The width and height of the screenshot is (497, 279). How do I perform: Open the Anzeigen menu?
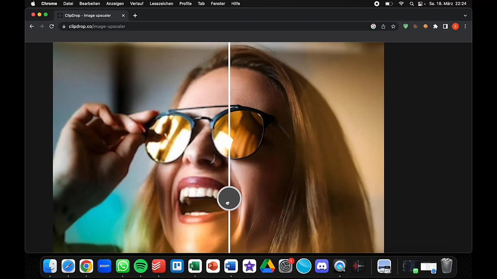[x=115, y=4]
